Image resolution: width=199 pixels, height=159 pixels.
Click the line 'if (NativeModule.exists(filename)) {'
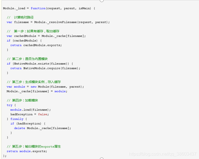coord(40,64)
